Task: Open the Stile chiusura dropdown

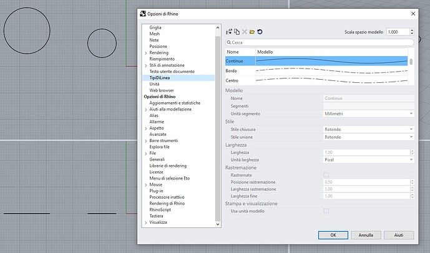Action: [369, 129]
